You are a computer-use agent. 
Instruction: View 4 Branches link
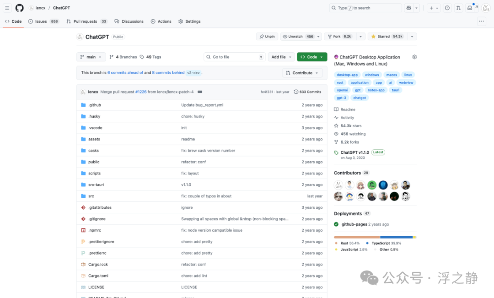click(123, 57)
